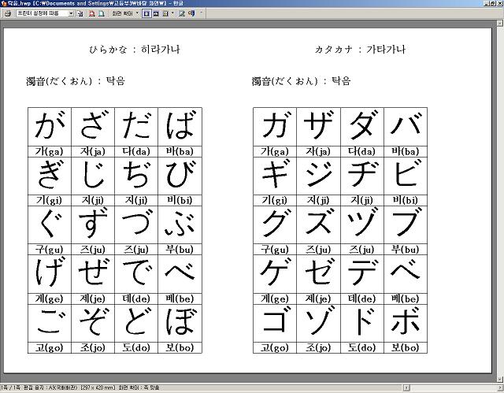Click the hiragana が cell in left table
The width and height of the screenshot is (504, 393).
pyautogui.click(x=50, y=126)
